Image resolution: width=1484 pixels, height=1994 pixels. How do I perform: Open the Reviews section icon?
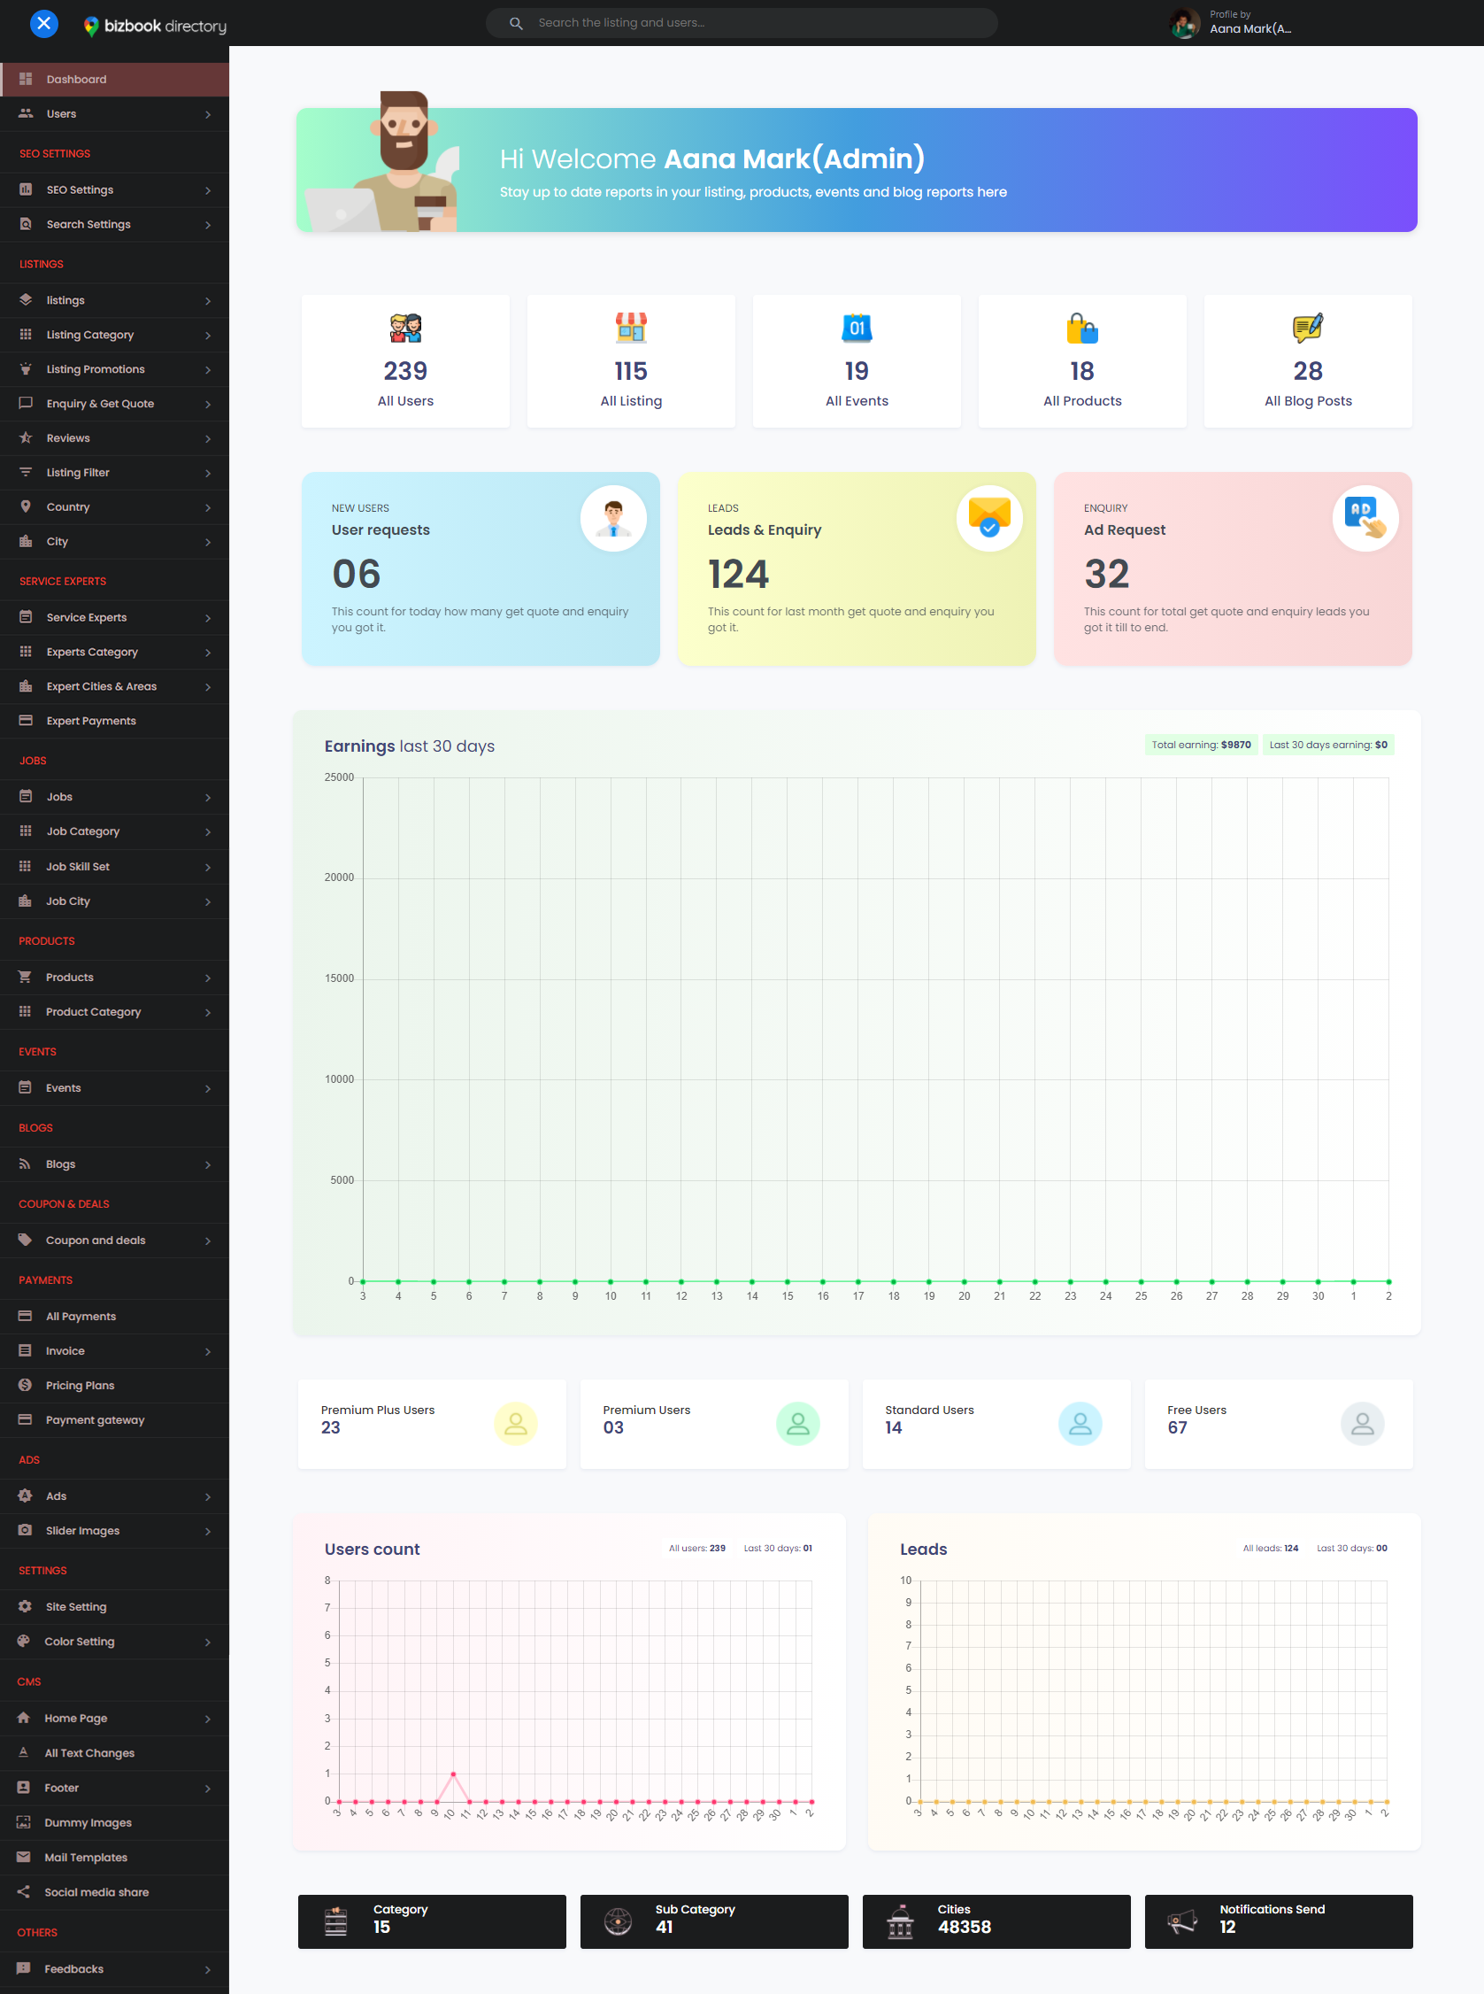click(x=27, y=437)
